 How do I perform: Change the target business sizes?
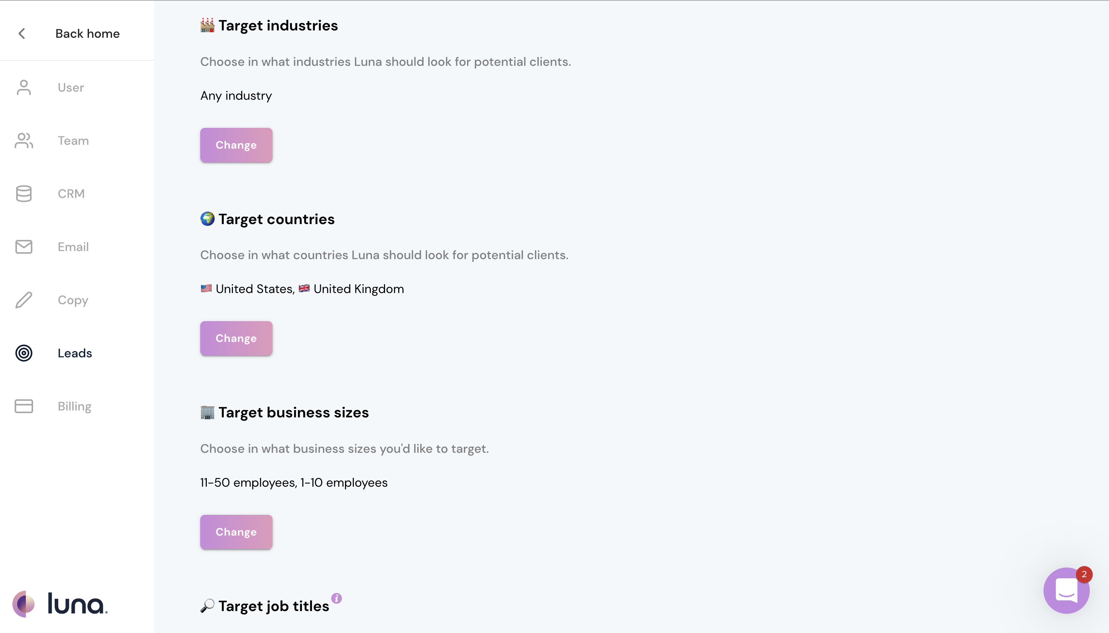[236, 531]
